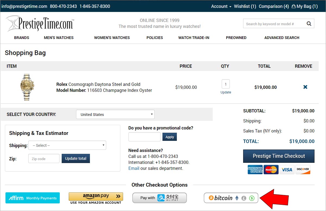Image resolution: width=326 pixels, height=211 pixels.
Task: Click the MasterCard card icon
Action: tap(271, 170)
